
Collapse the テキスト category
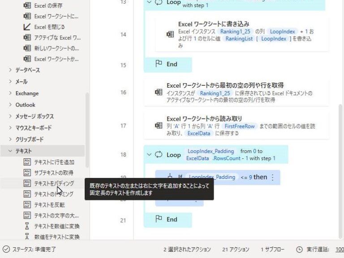(10, 151)
